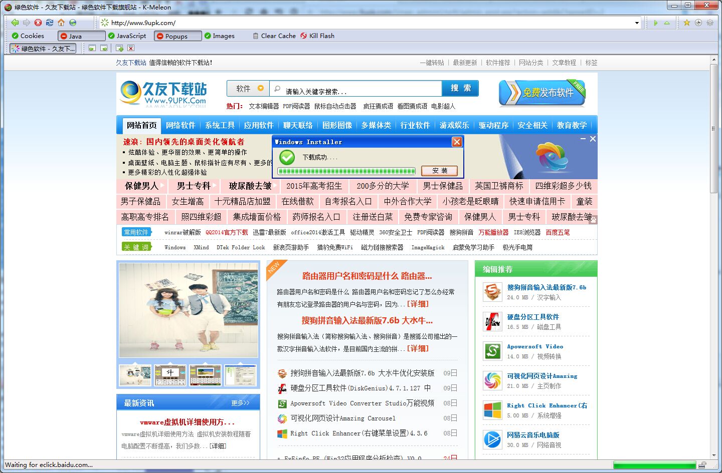This screenshot has height=473, width=722.
Task: Click the grey Forward arrow button
Action: 26,23
